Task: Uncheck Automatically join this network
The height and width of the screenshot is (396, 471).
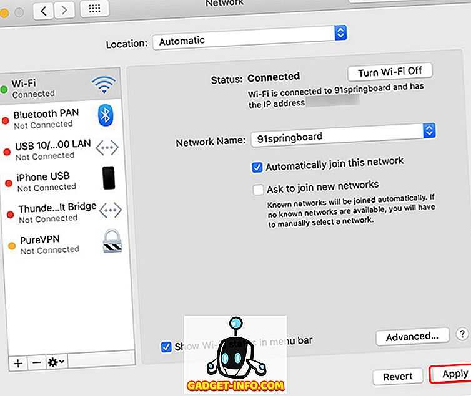Action: [x=257, y=167]
